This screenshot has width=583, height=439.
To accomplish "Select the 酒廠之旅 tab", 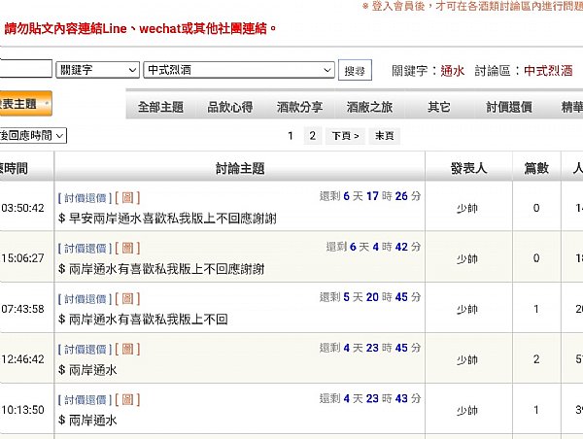I will tap(369, 107).
